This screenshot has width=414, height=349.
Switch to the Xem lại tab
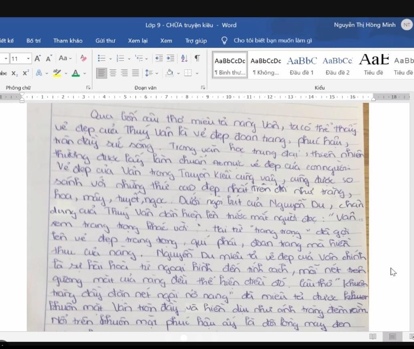[138, 41]
